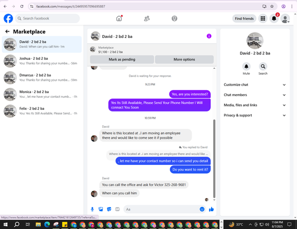Expand Media, files and links section
Image resolution: width=297 pixels, height=229 pixels.
[x=255, y=105]
